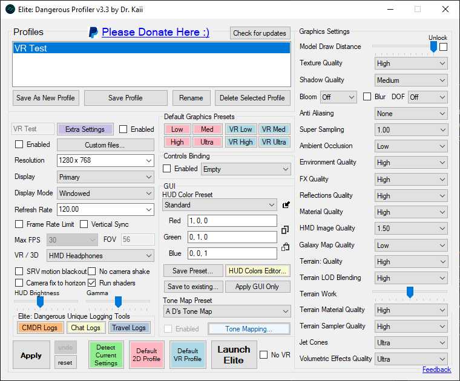The height and width of the screenshot is (381, 460).
Task: Click the Save Profile button
Action: [x=125, y=98]
